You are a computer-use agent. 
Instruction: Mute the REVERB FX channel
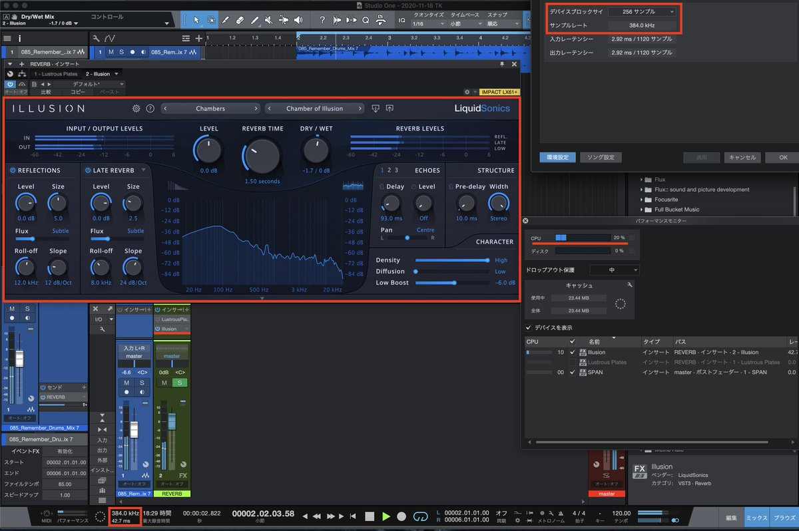pyautogui.click(x=164, y=383)
